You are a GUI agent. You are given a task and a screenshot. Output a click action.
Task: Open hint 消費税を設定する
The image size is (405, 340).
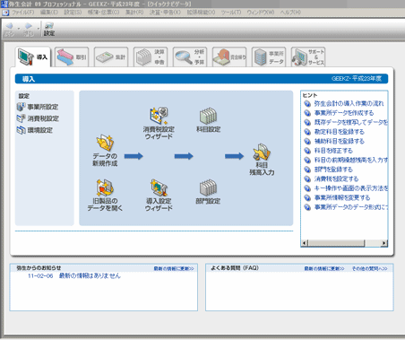point(336,179)
